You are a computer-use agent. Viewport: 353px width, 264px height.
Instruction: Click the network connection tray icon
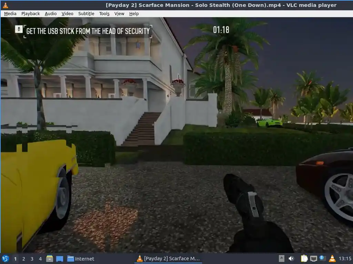[314, 258]
